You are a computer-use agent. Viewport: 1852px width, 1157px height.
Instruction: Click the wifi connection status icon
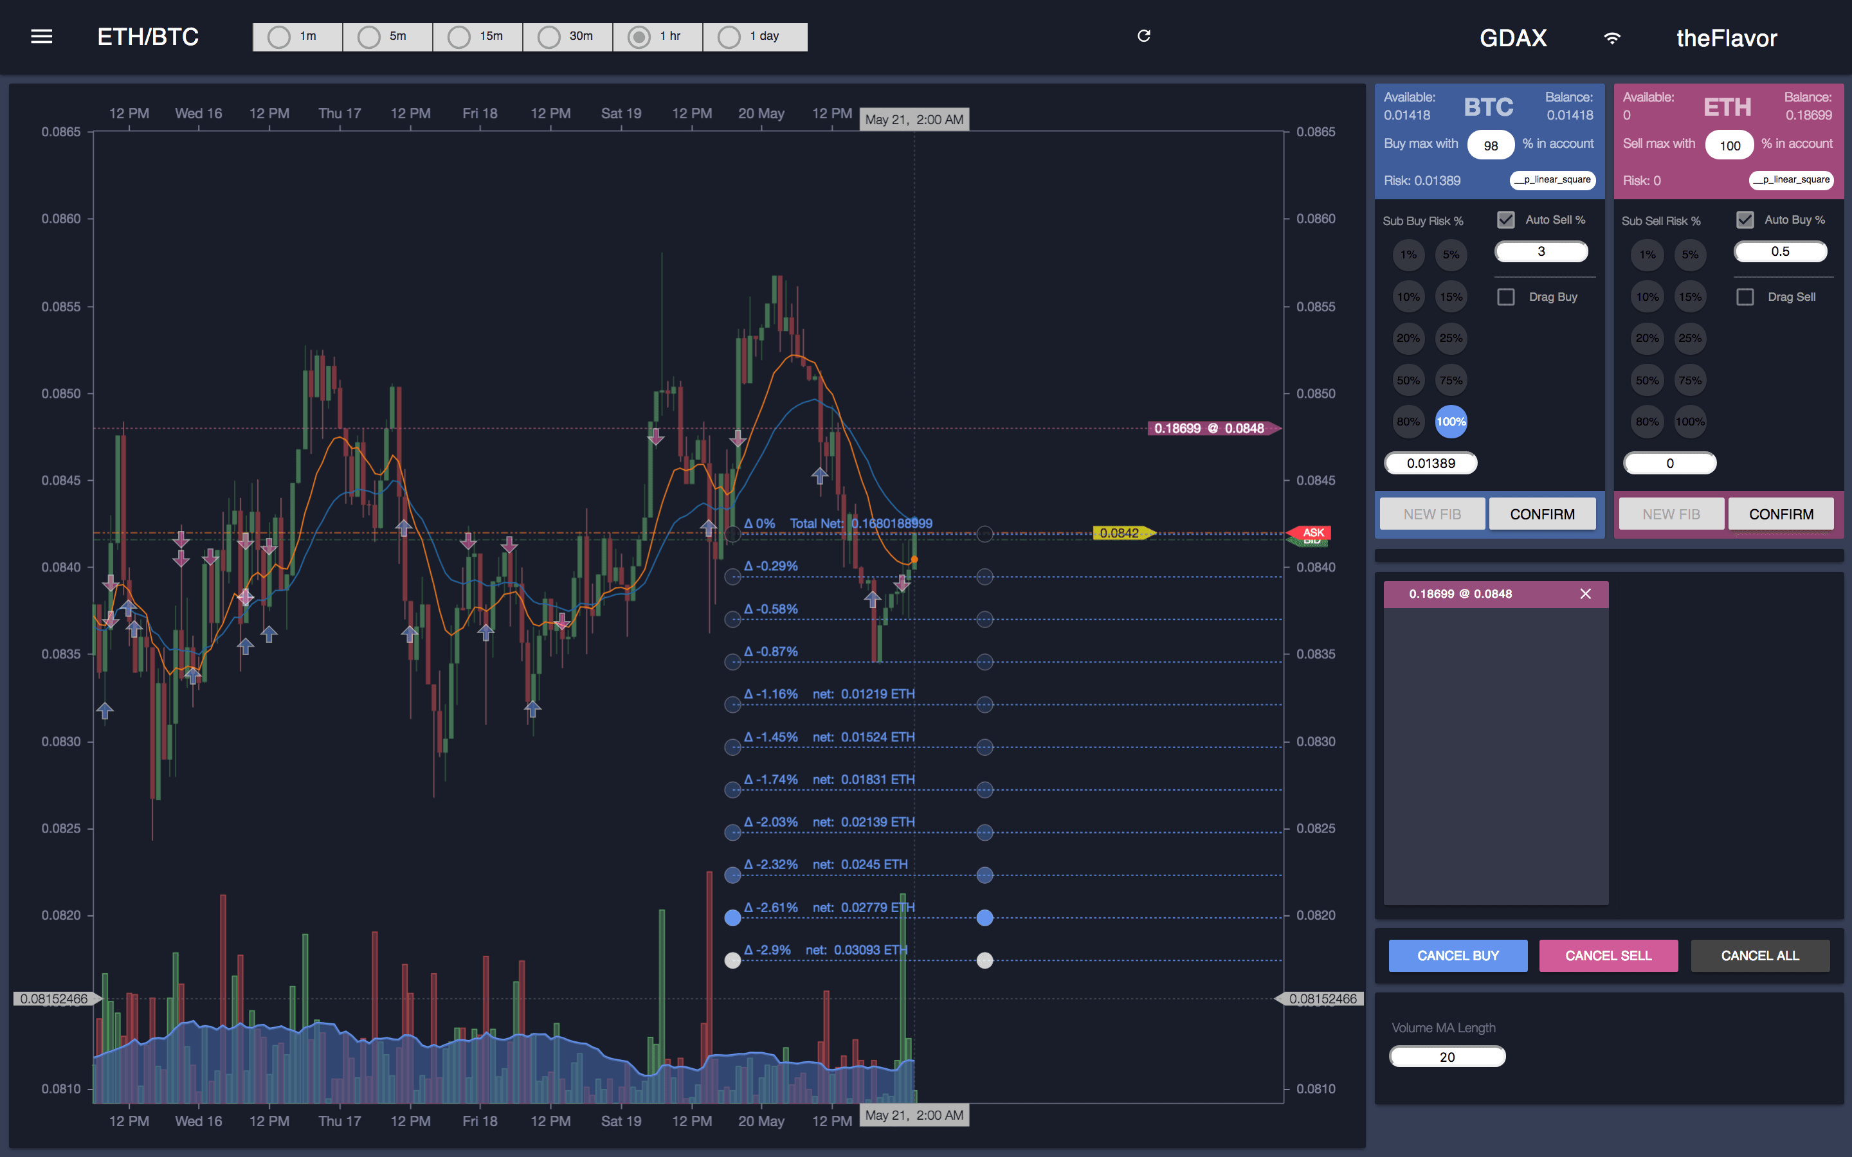tap(1611, 39)
